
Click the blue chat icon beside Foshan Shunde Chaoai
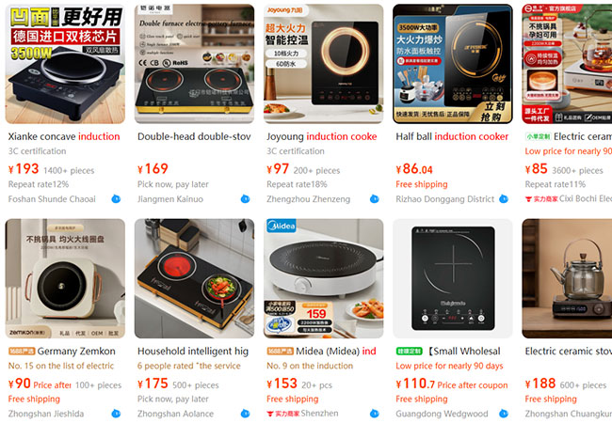coord(116,199)
